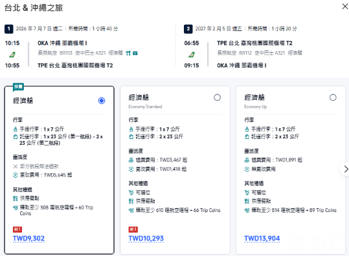Click the 剩1 tag above TWD9,302

coord(17,229)
